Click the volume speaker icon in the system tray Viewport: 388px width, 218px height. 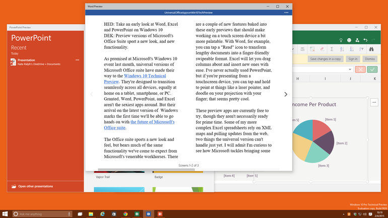pyautogui.click(x=364, y=214)
